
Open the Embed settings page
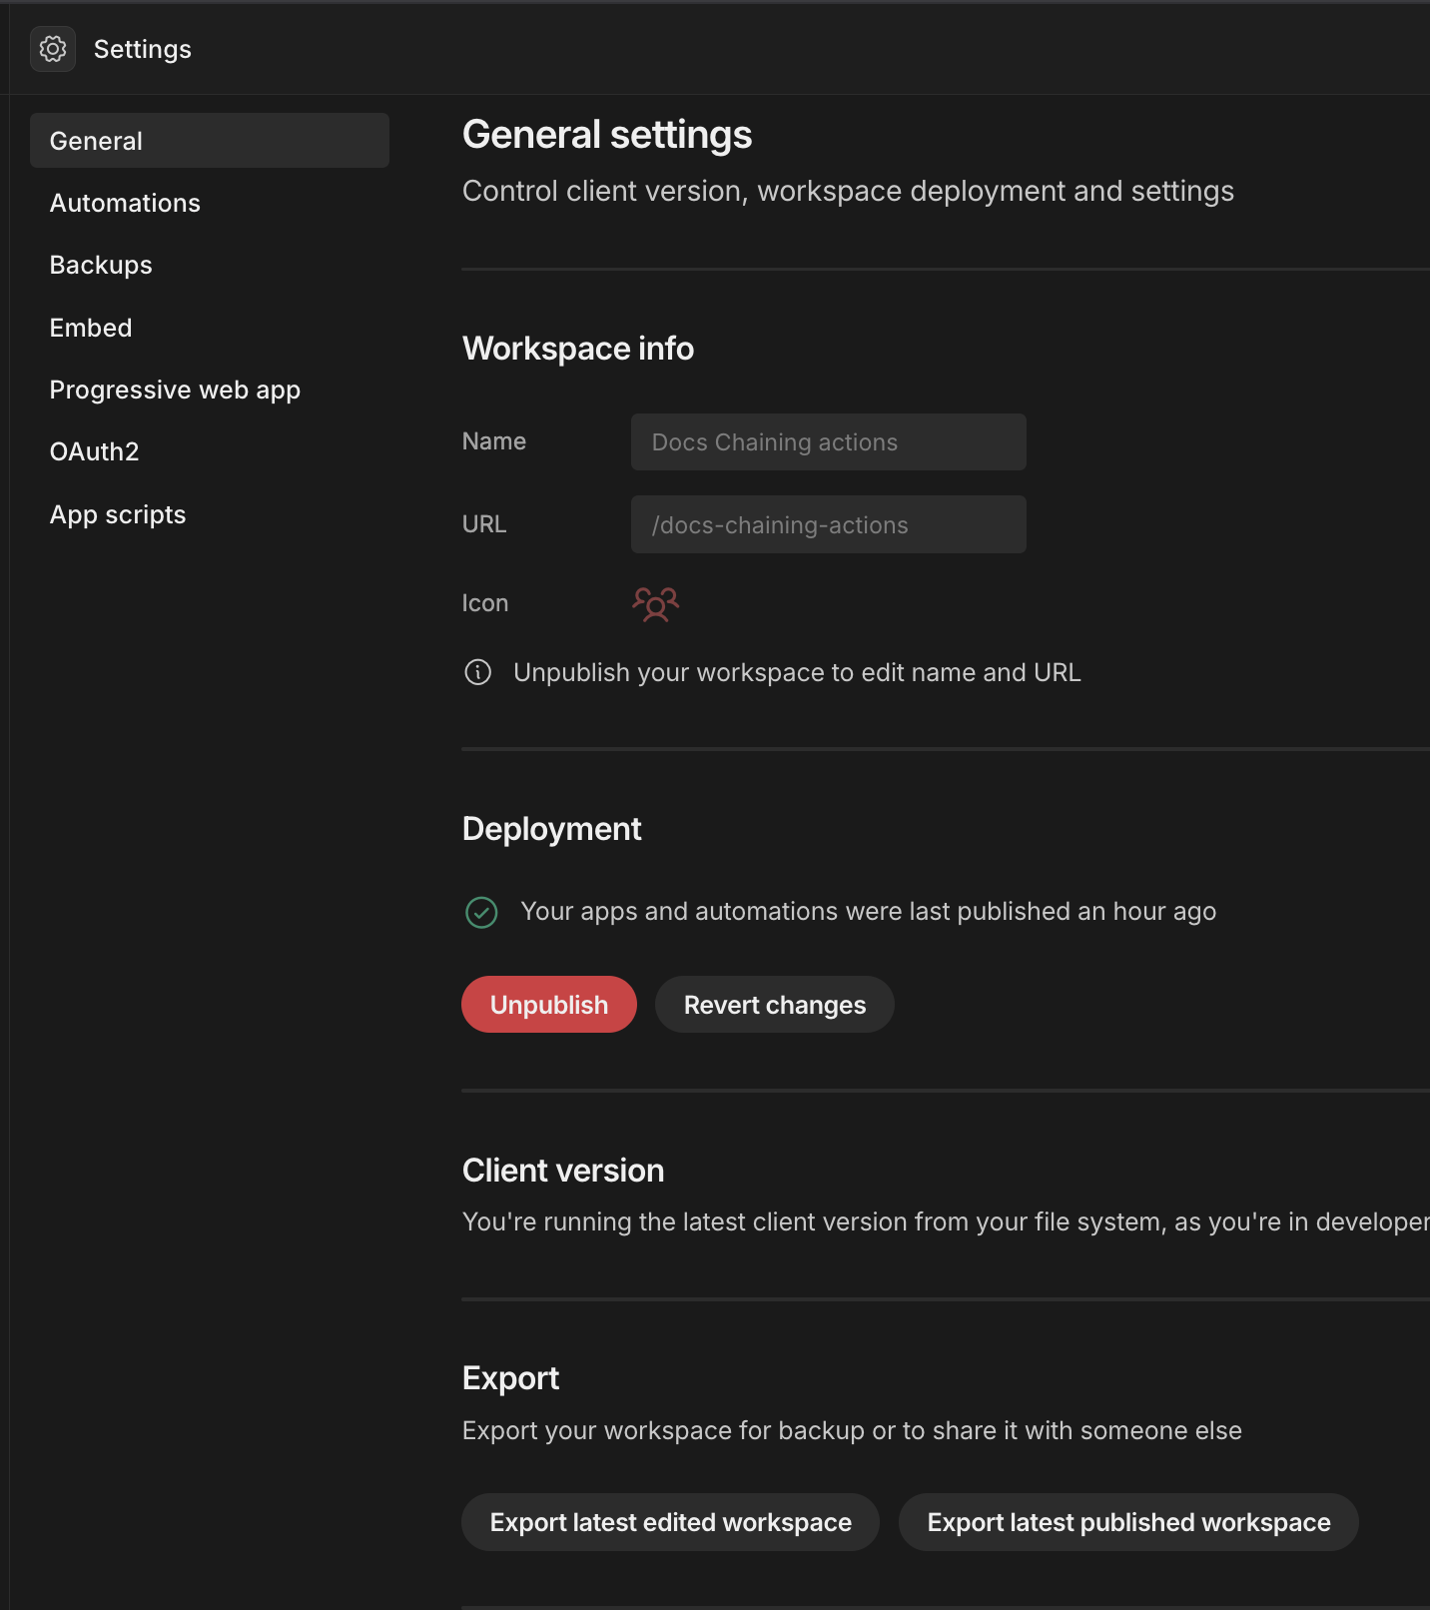click(x=91, y=328)
